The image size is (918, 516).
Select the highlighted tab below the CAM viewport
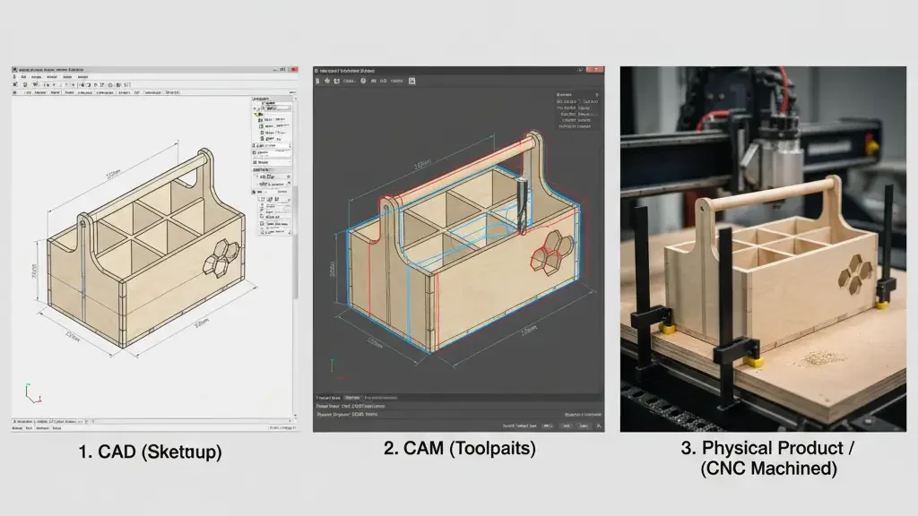(352, 397)
